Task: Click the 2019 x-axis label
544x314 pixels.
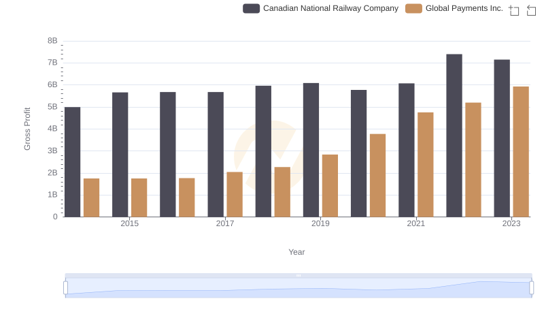Action: tap(320, 223)
